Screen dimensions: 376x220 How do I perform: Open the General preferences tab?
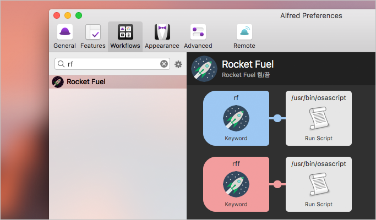point(64,37)
